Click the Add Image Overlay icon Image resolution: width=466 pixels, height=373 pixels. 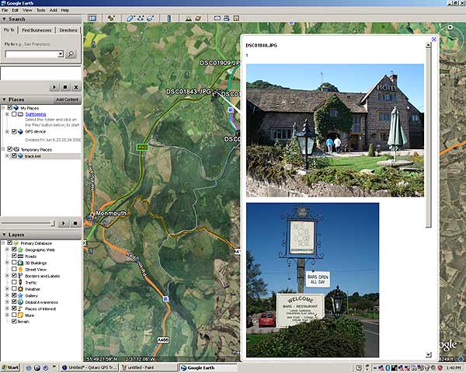150,19
